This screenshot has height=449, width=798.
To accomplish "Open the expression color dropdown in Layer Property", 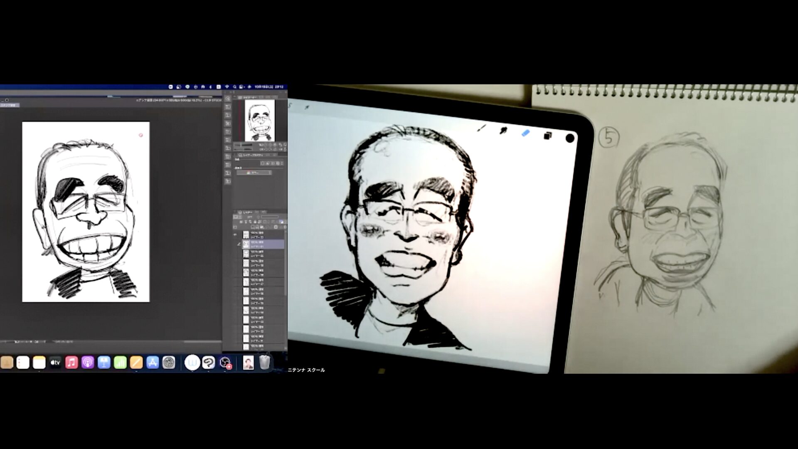I will 254,173.
